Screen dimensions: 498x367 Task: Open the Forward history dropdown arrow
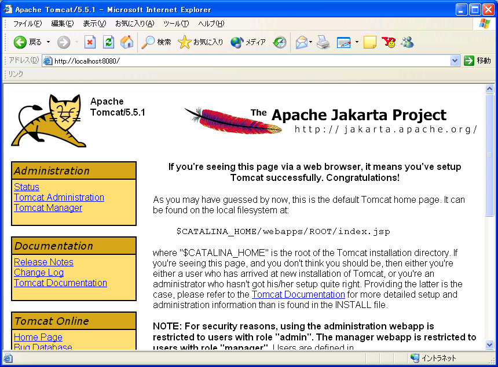pos(76,42)
